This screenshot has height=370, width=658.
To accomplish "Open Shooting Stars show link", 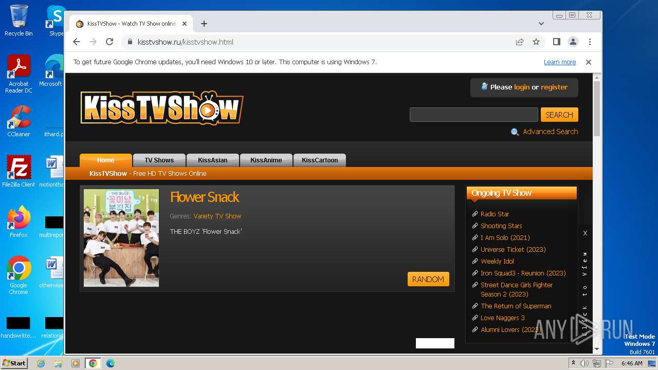I will coord(501,226).
